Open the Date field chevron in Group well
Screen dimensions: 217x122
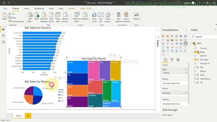click(x=183, y=69)
